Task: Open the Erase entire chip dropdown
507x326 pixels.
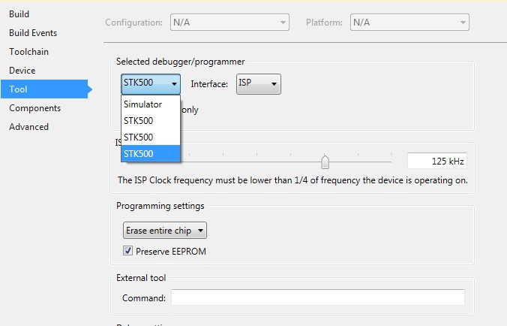Action: (164, 231)
